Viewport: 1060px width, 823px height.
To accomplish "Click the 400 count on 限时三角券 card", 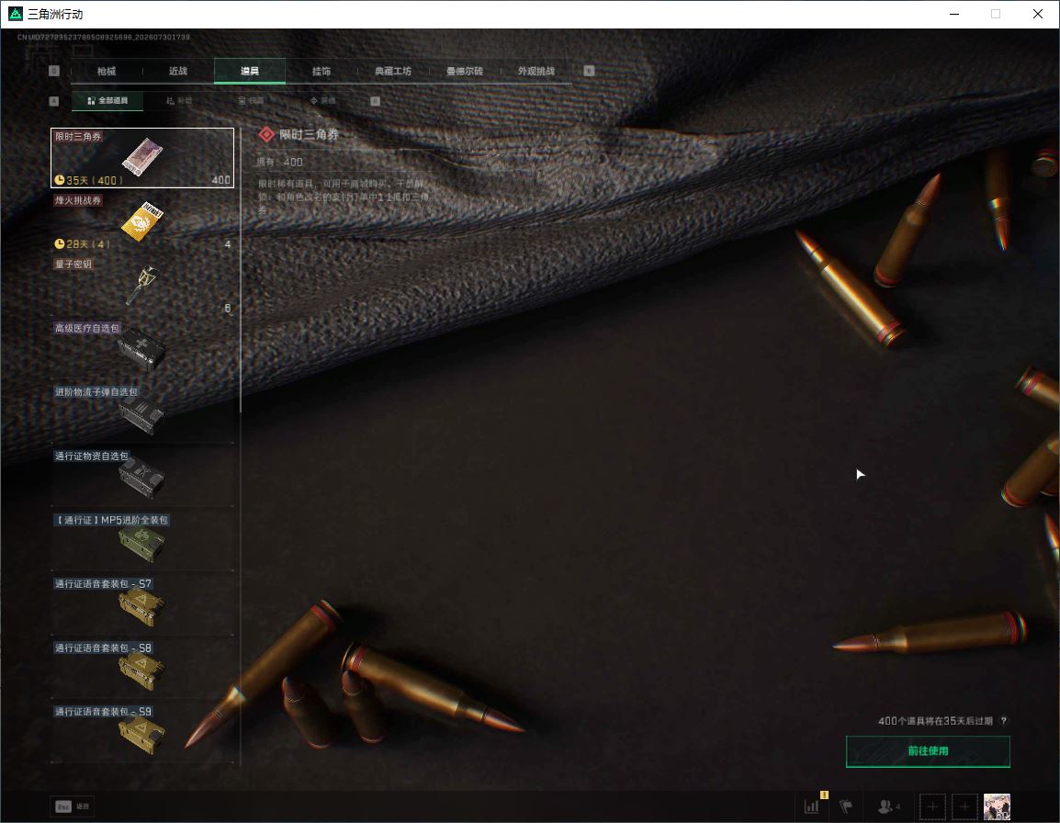I will click(221, 180).
